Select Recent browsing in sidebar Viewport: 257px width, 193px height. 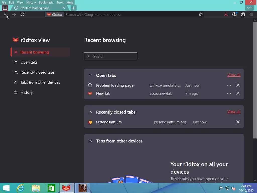point(40,52)
